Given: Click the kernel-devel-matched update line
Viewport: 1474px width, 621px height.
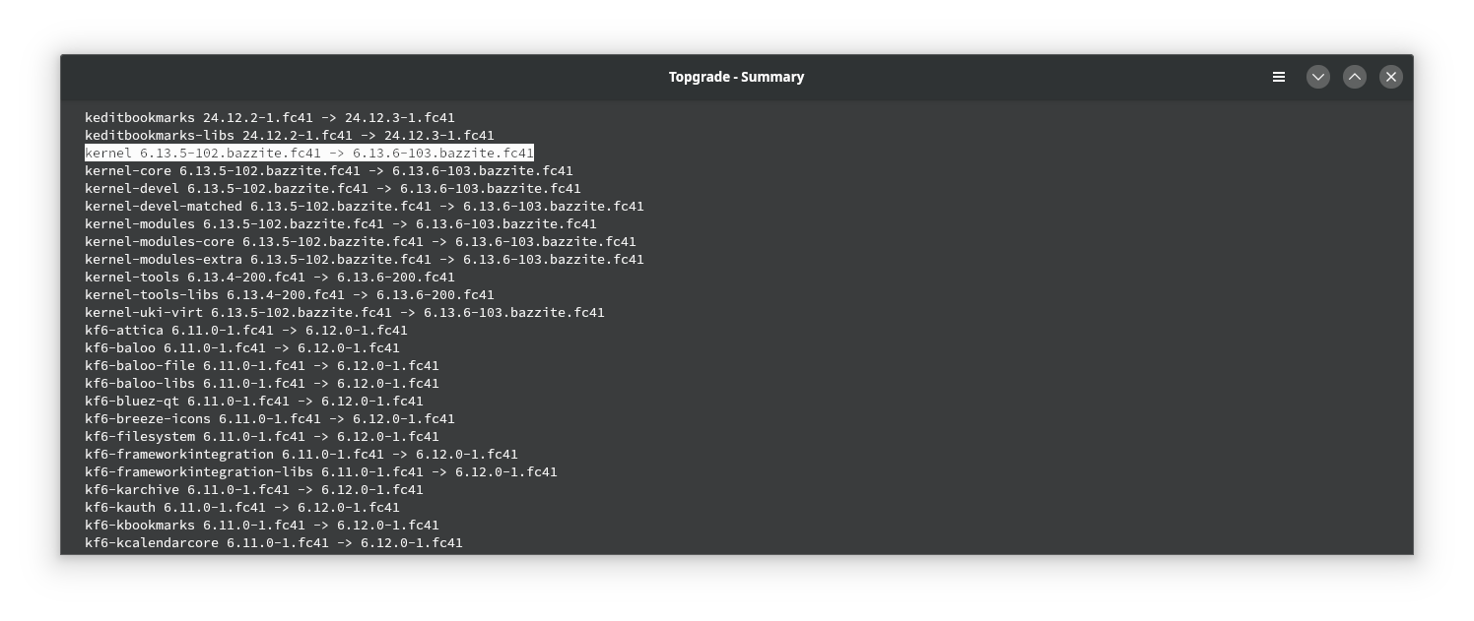Looking at the screenshot, I should pyautogui.click(x=364, y=207).
